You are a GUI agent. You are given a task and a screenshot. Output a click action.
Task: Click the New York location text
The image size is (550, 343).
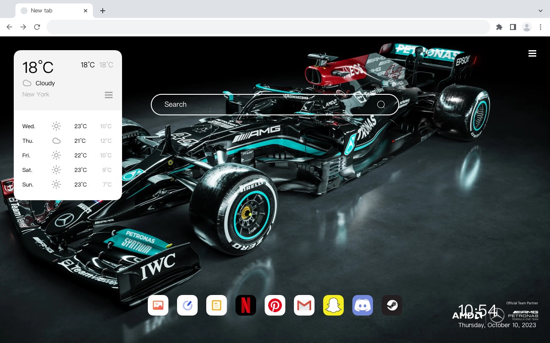[36, 94]
